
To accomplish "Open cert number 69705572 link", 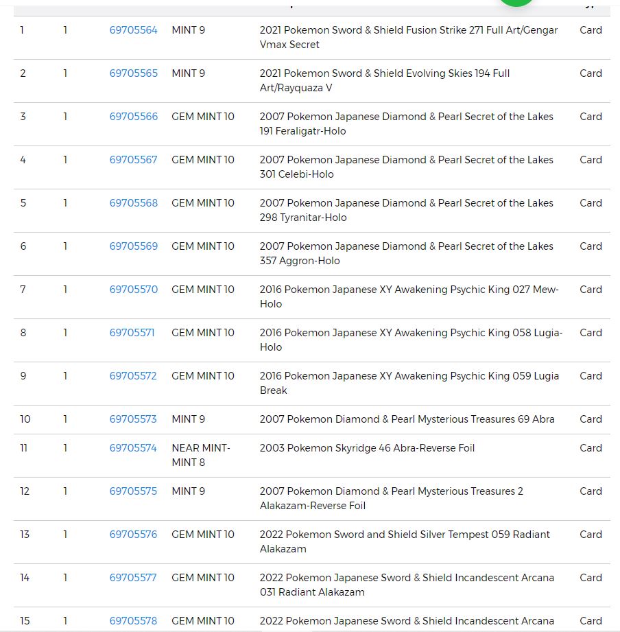I will pos(133,375).
